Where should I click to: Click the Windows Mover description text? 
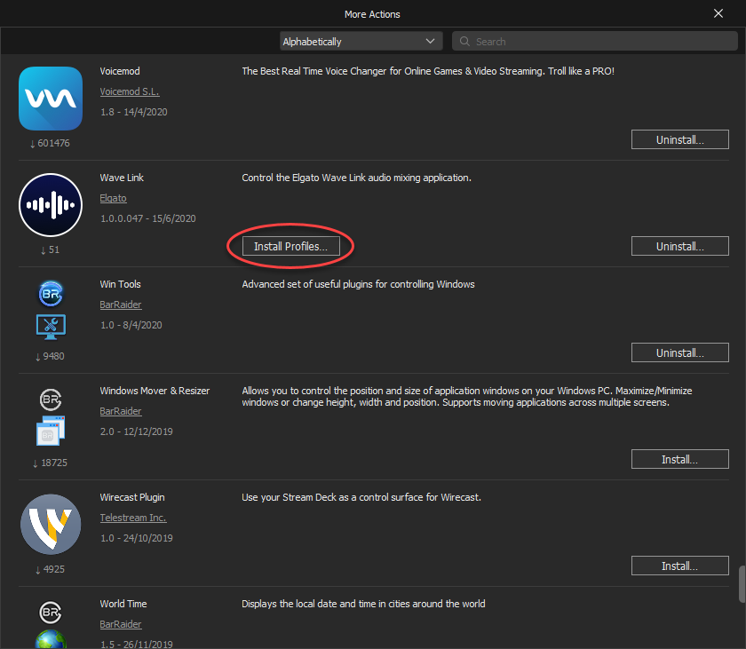click(467, 397)
